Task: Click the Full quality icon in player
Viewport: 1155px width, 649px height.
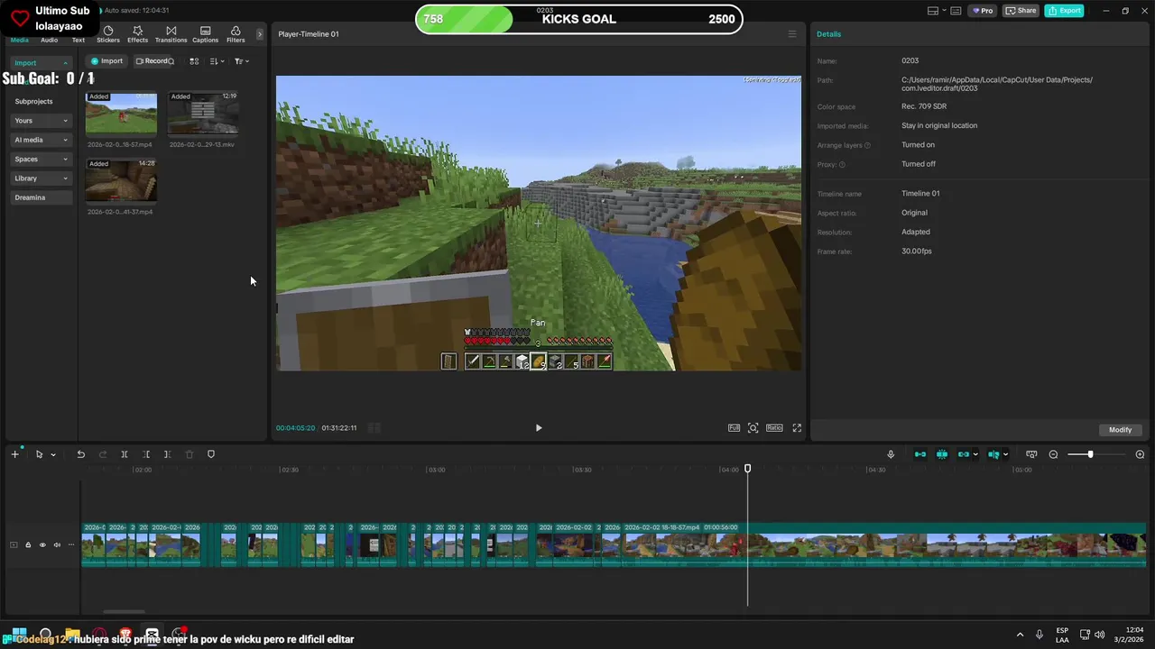Action: coord(734,428)
